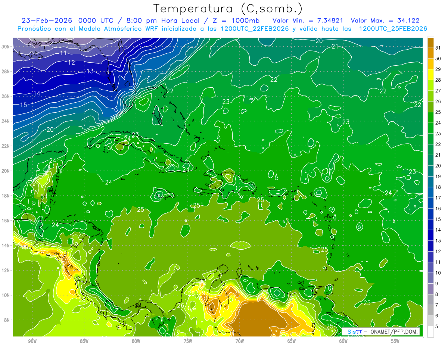The width and height of the screenshot is (448, 346).
Task: Click the color scale label 29
Action: click(438, 69)
